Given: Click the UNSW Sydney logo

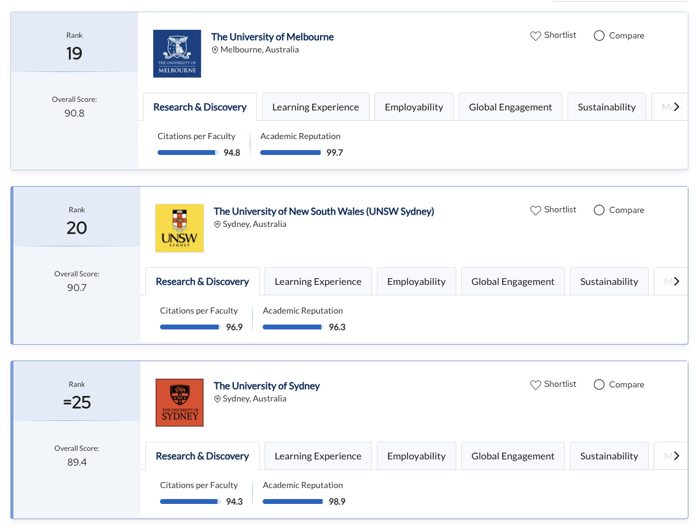Looking at the screenshot, I should (x=180, y=228).
